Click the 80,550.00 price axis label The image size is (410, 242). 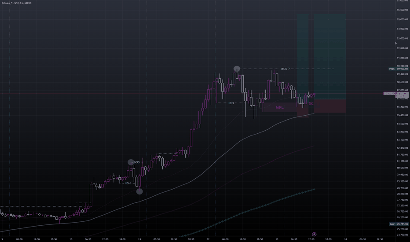(402, 168)
